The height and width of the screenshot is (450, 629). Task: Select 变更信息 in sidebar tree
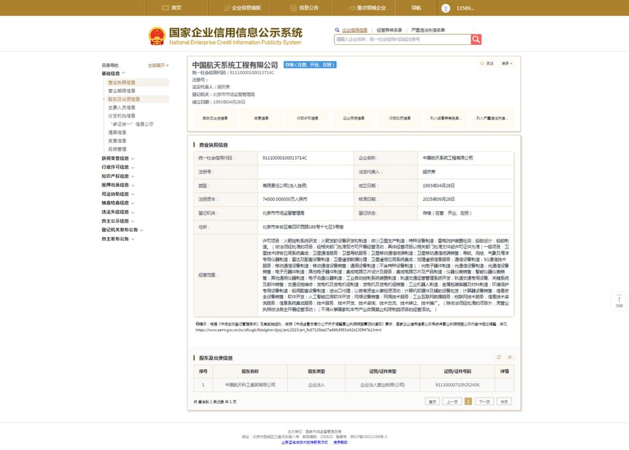(117, 141)
